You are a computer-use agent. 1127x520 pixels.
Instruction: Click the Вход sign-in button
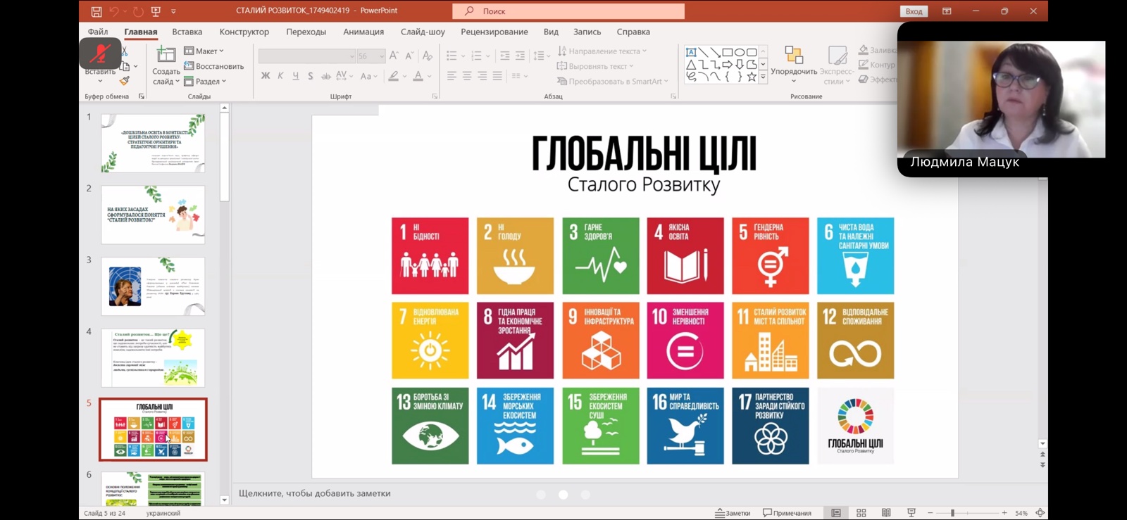[x=914, y=11]
